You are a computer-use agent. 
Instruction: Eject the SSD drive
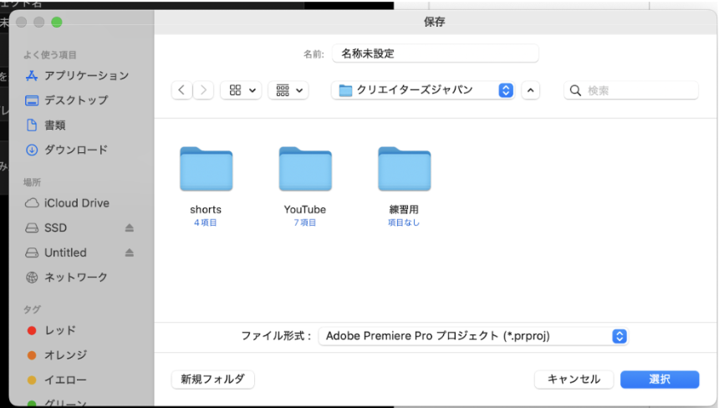[x=130, y=228]
